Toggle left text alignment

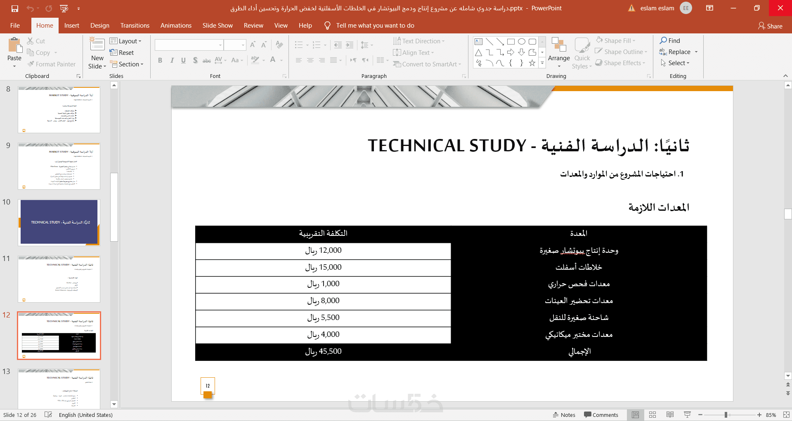tap(298, 60)
